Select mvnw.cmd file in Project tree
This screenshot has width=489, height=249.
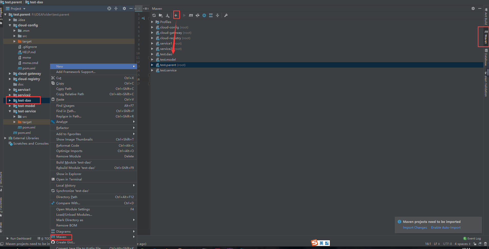click(30, 63)
